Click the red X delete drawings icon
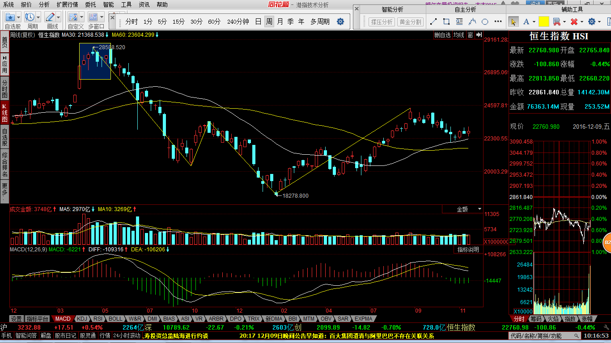 click(x=574, y=21)
